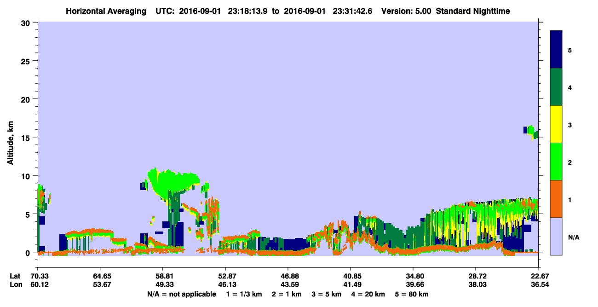Image resolution: width=598 pixels, height=307 pixels.
Task: Click the legend entry '2 = 1 km'
Action: [x=287, y=294]
